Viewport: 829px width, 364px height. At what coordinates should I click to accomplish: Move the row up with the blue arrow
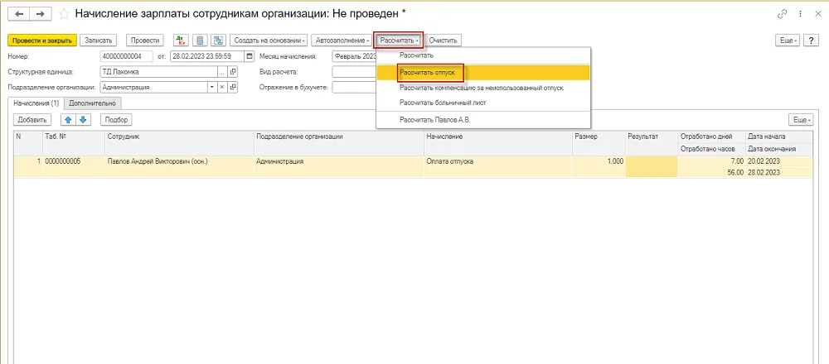point(68,120)
